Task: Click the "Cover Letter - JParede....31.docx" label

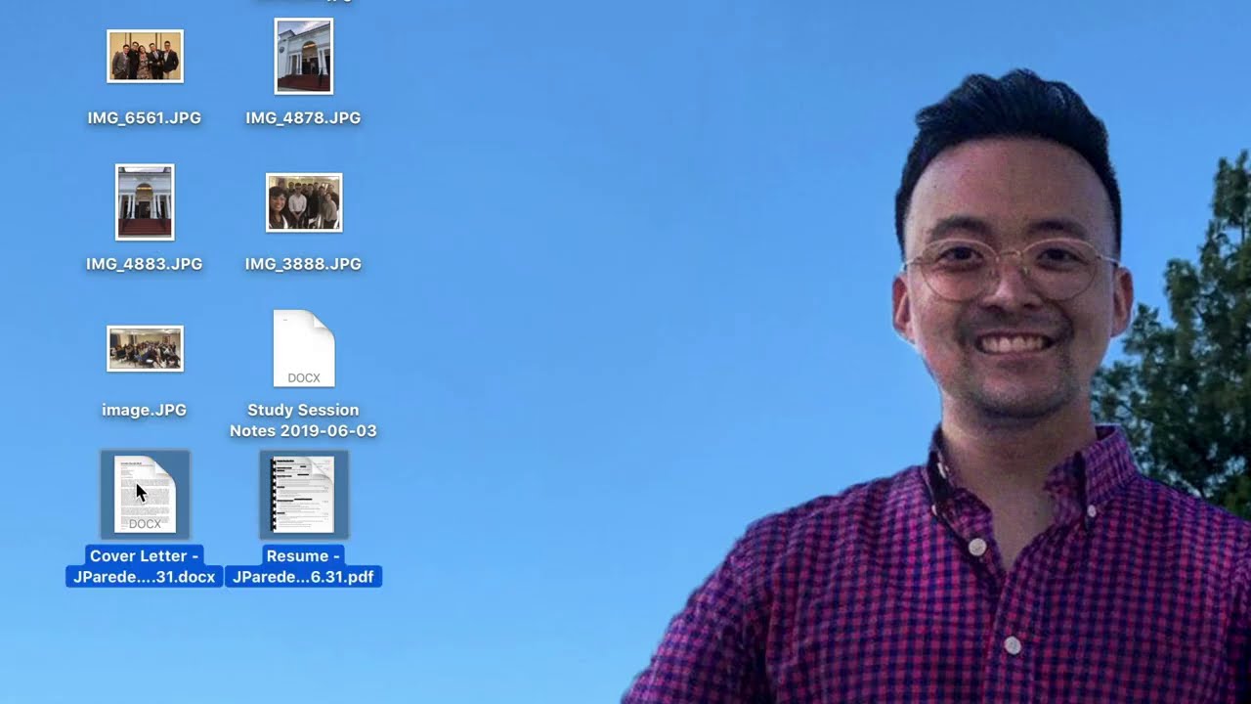Action: point(145,566)
